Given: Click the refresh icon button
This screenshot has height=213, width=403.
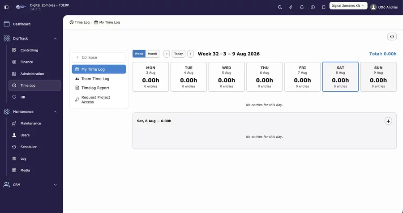Looking at the screenshot, I should 392,37.
